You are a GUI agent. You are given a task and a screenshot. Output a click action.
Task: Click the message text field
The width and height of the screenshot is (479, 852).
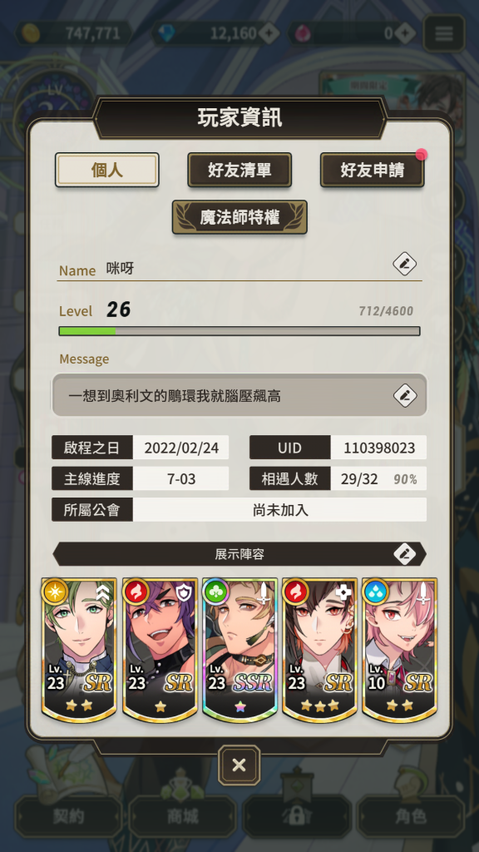coord(239,395)
